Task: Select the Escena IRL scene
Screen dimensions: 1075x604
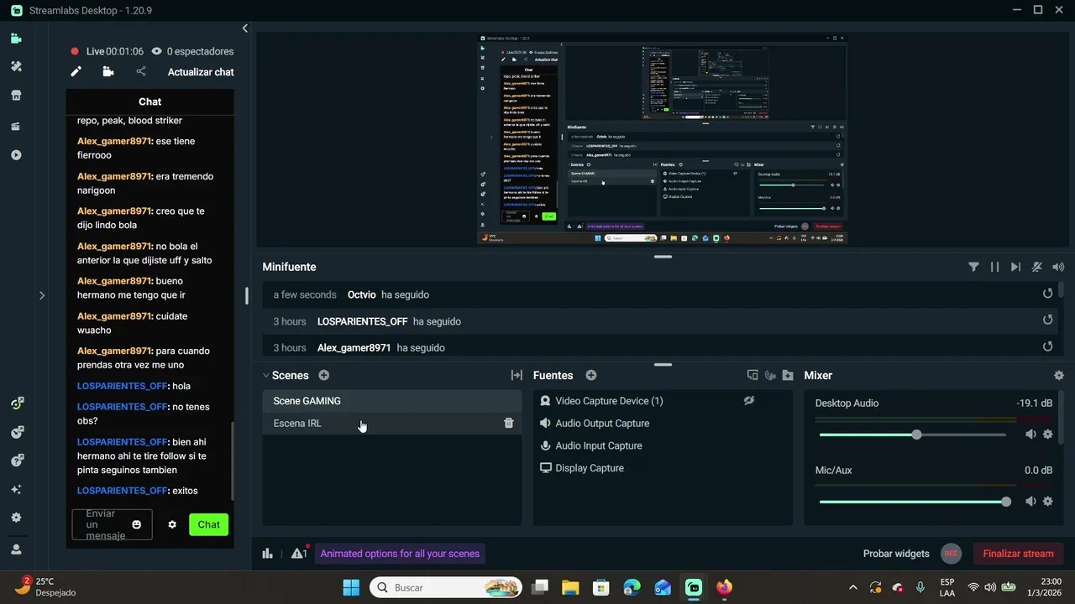Action: click(x=392, y=424)
